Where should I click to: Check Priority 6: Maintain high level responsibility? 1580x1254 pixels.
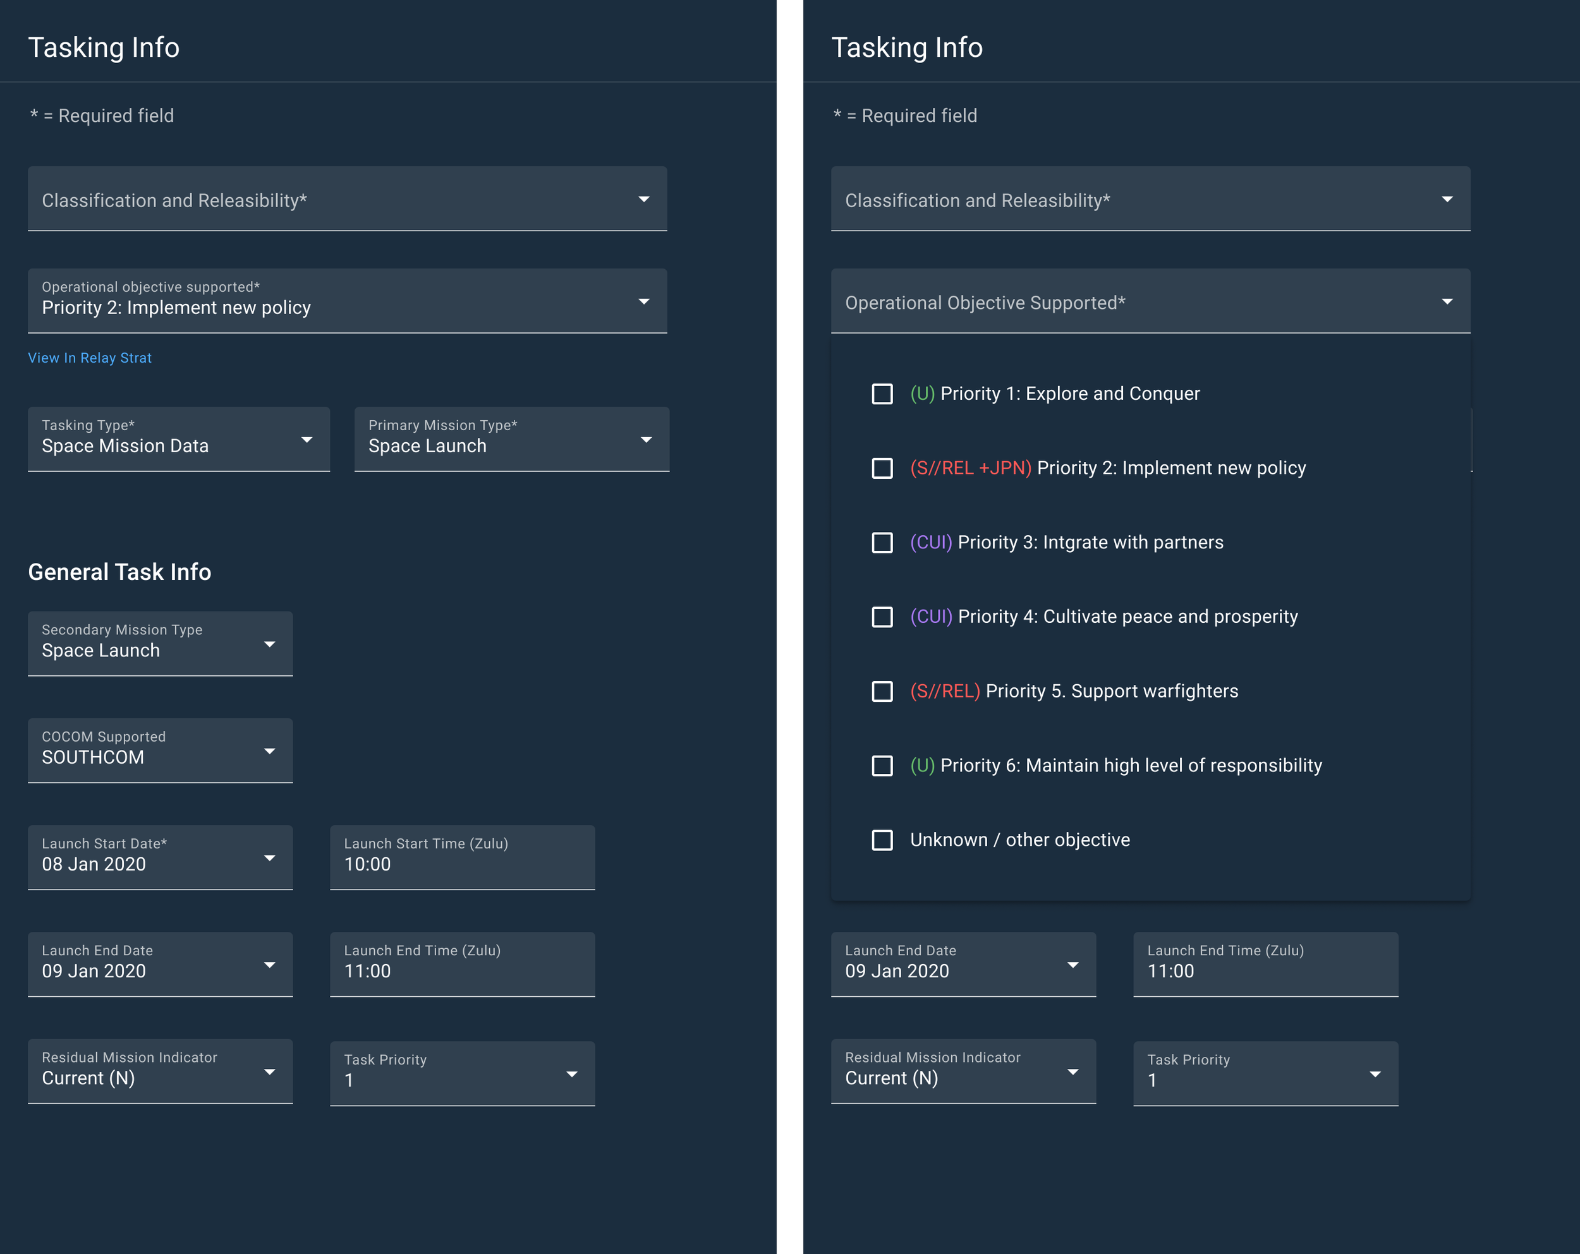[882, 766]
